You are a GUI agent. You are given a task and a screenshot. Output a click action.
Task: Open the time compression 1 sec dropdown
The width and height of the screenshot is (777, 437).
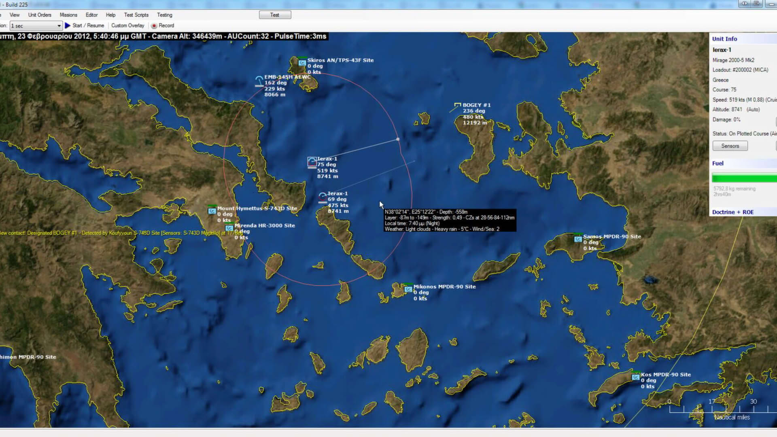pos(36,26)
